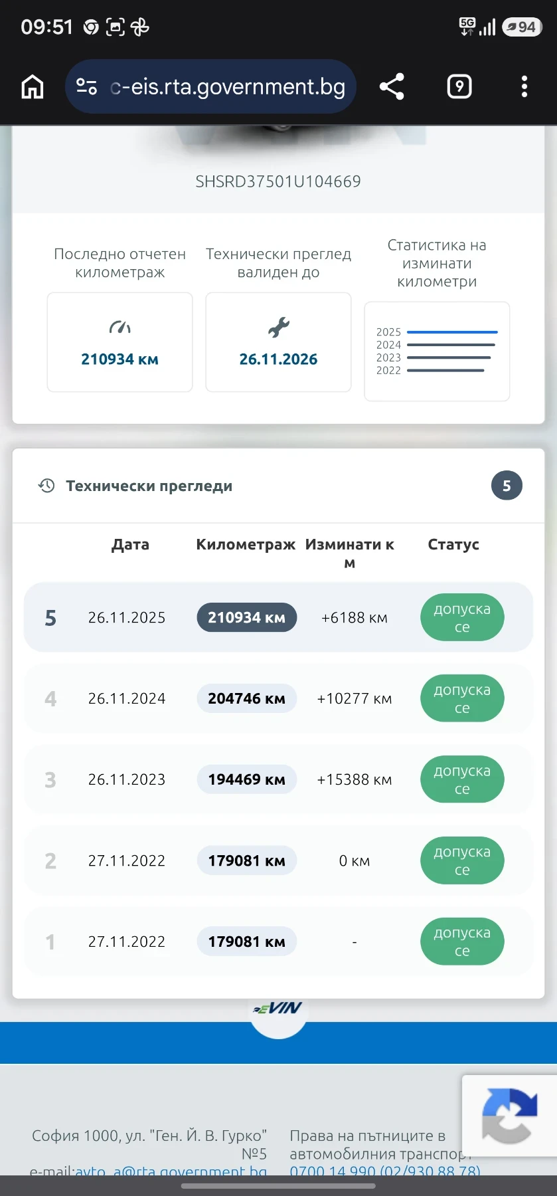The image size is (557, 1196).
Task: Click the wrench icon above 26.11.2026
Action: 279,327
